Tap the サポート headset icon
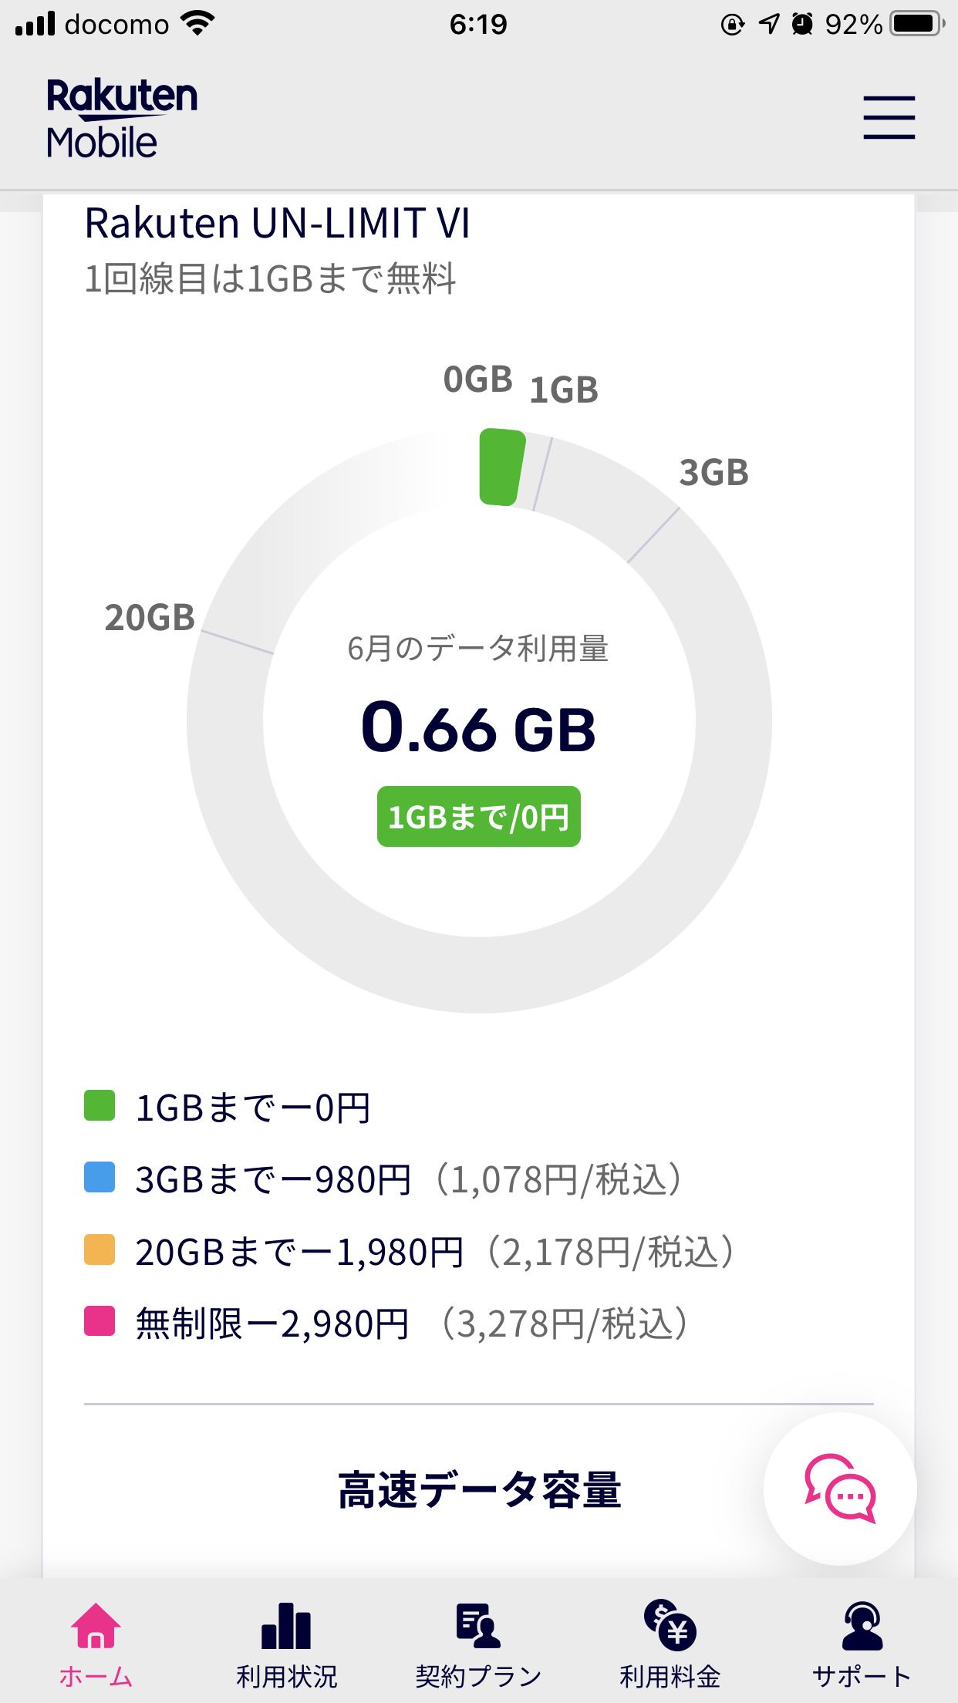 [862, 1625]
